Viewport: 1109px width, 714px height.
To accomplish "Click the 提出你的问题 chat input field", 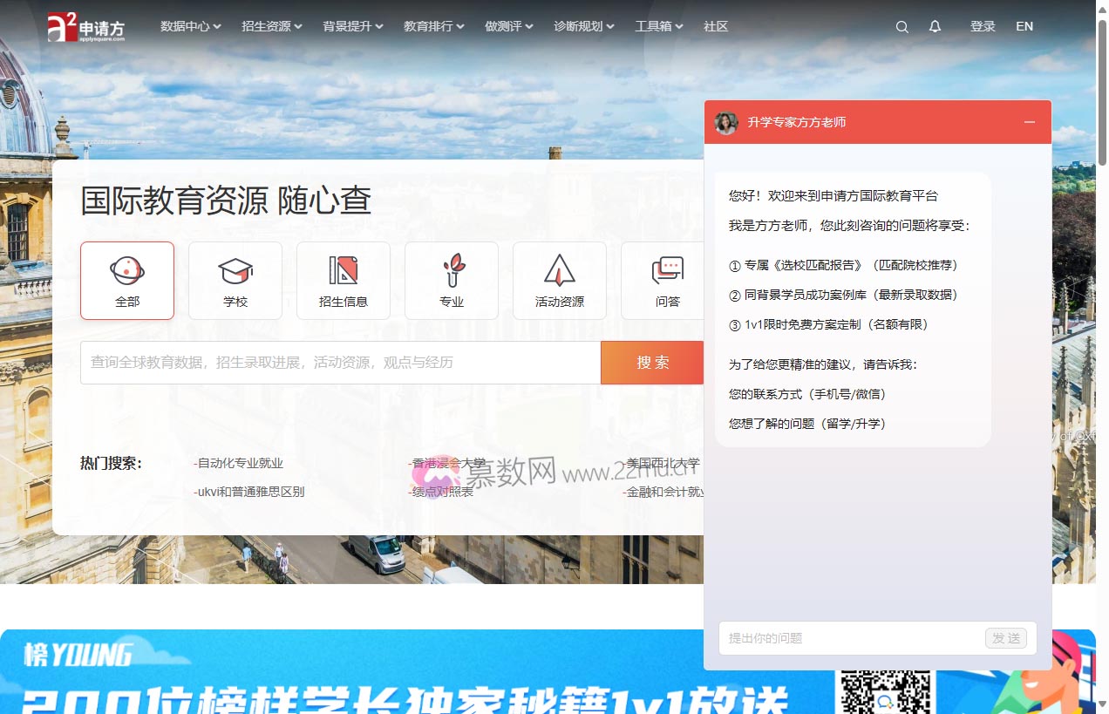I will (850, 638).
